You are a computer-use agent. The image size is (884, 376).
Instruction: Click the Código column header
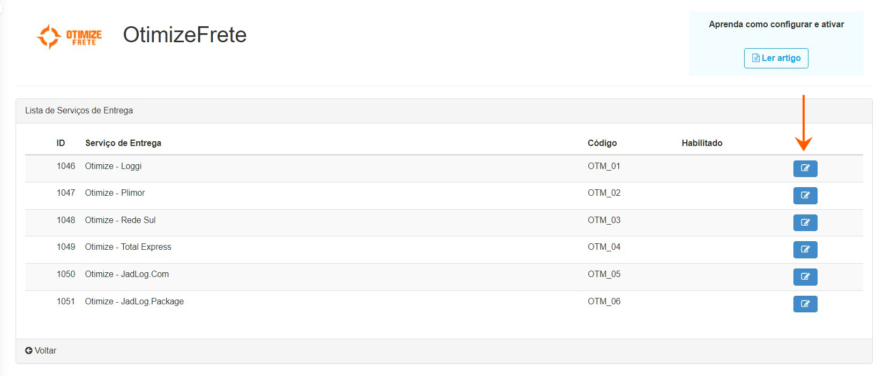pos(602,143)
